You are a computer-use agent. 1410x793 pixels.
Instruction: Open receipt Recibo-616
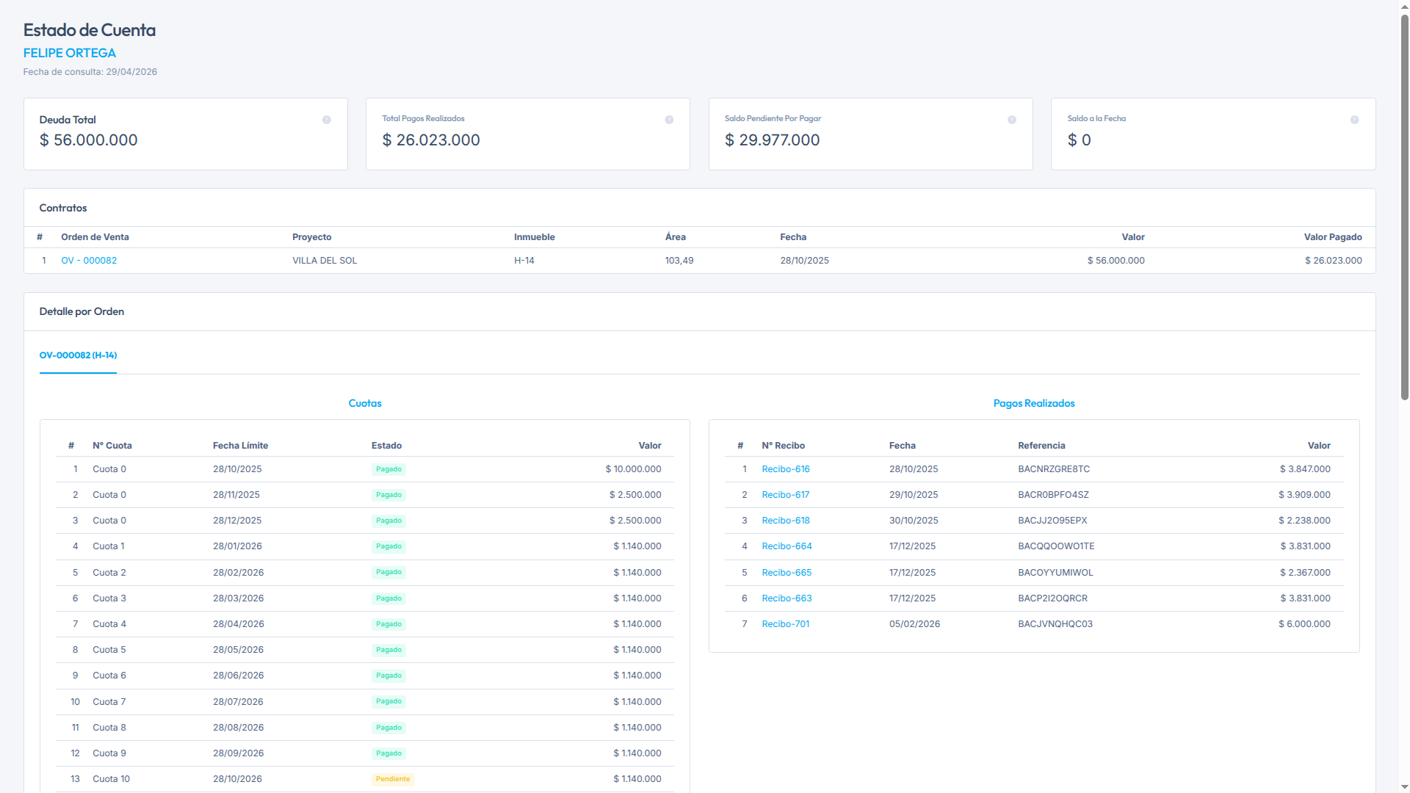click(786, 469)
